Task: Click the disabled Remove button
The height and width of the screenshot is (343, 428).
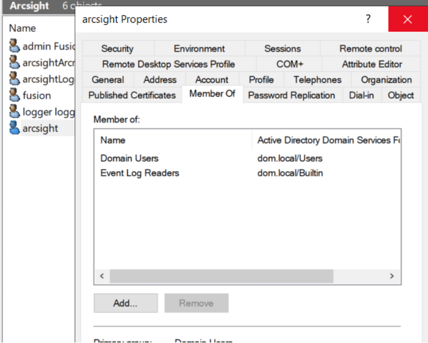Action: coord(196,303)
